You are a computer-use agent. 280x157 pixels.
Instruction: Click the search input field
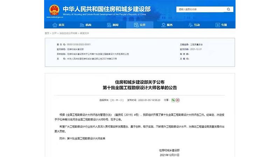tap(201, 9)
